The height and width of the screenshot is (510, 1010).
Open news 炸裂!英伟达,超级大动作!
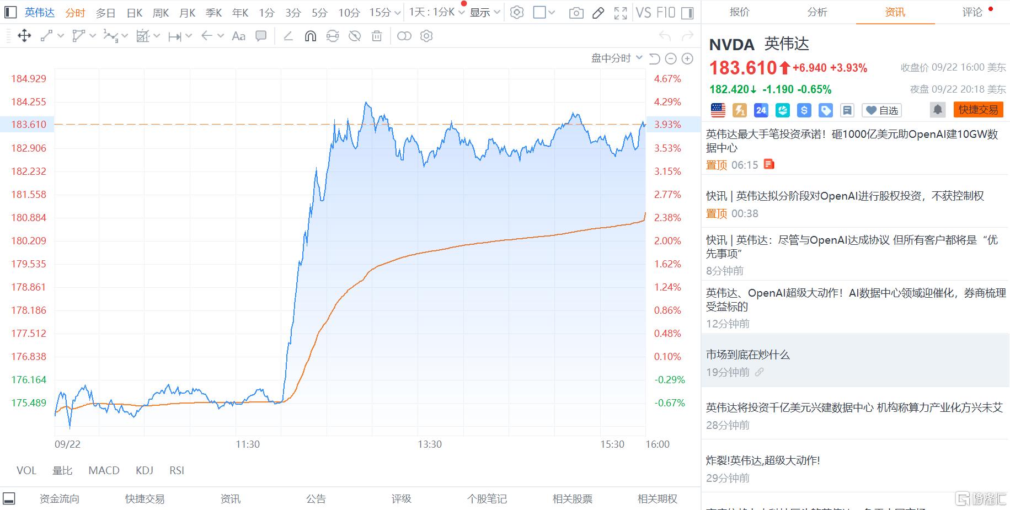(x=763, y=460)
